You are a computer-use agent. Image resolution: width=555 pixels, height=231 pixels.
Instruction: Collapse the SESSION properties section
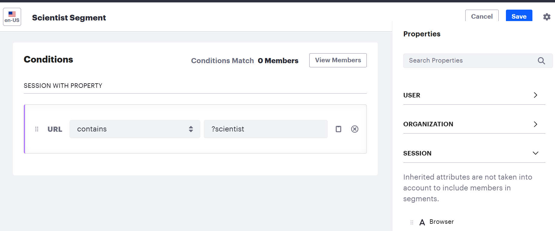(x=474, y=153)
